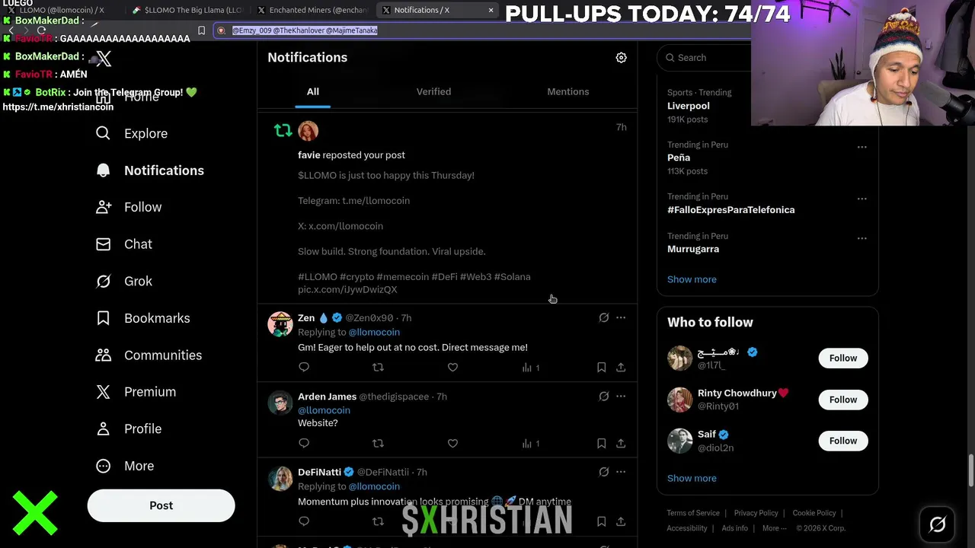Repost Zen's reply
The width and height of the screenshot is (975, 548).
[378, 368]
